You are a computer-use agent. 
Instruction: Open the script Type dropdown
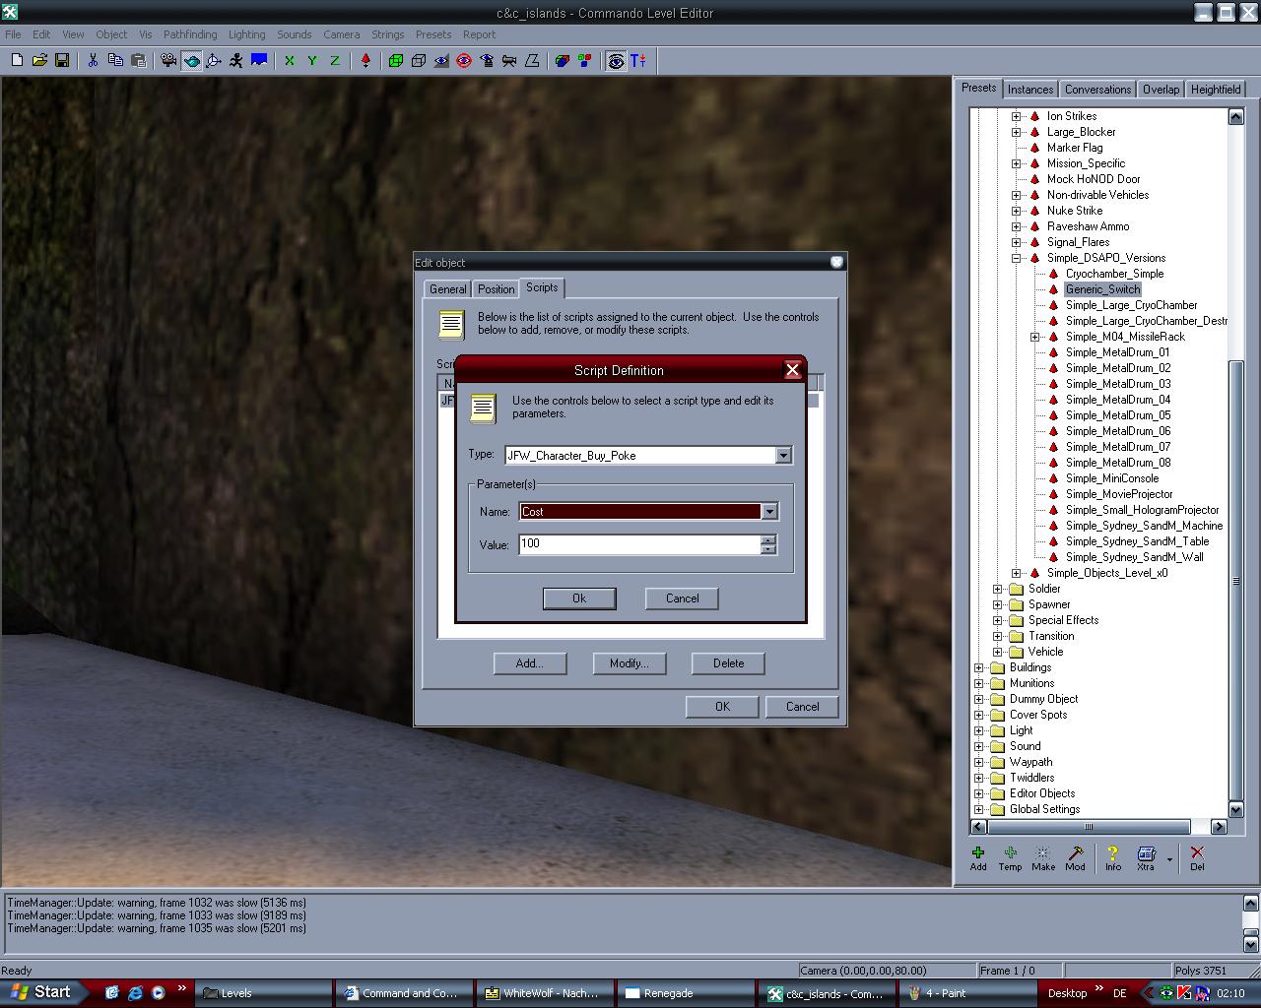(783, 456)
